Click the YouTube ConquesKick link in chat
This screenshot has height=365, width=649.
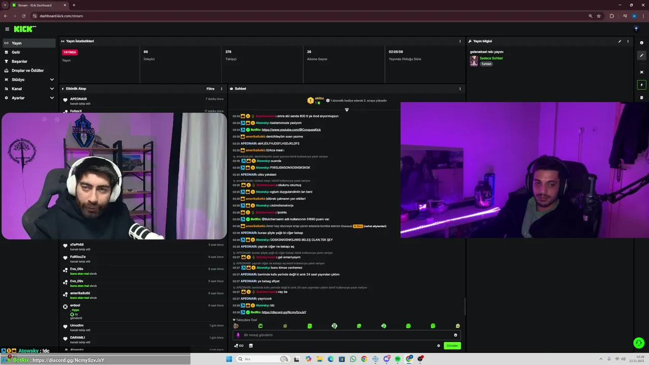click(x=291, y=130)
